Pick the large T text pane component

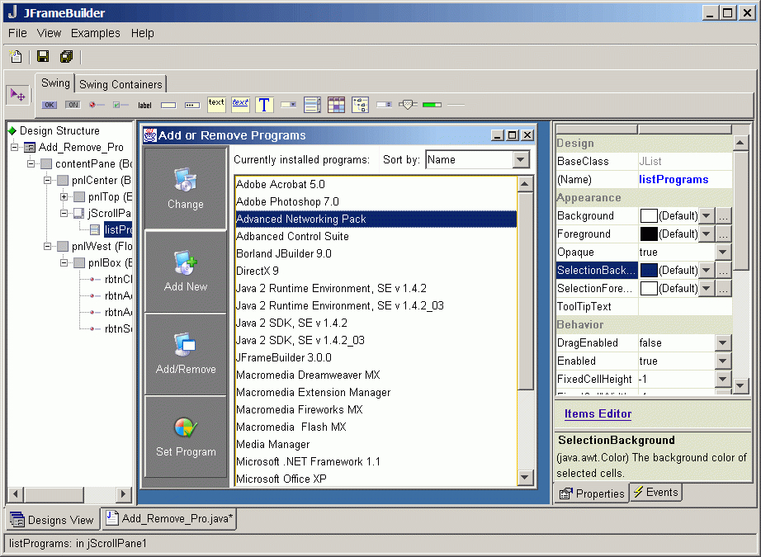[264, 105]
